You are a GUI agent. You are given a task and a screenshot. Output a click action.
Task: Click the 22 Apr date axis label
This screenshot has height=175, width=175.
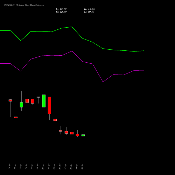tap(49, 167)
